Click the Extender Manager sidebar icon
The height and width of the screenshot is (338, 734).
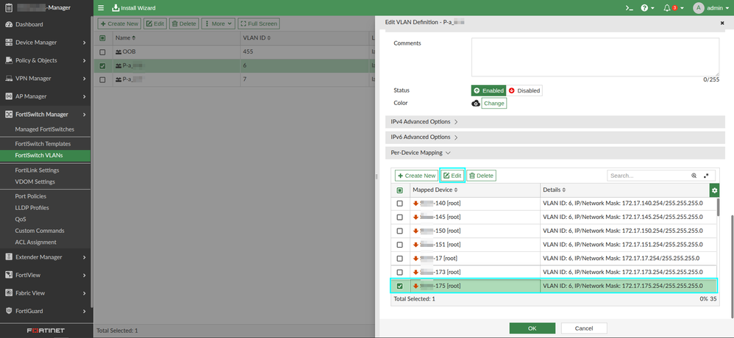pos(8,257)
